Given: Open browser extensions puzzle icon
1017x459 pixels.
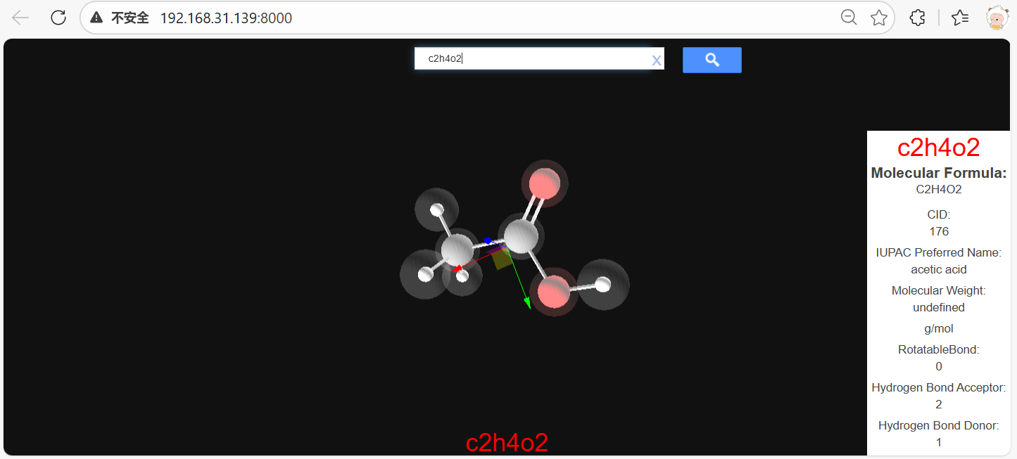Looking at the screenshot, I should pos(918,18).
